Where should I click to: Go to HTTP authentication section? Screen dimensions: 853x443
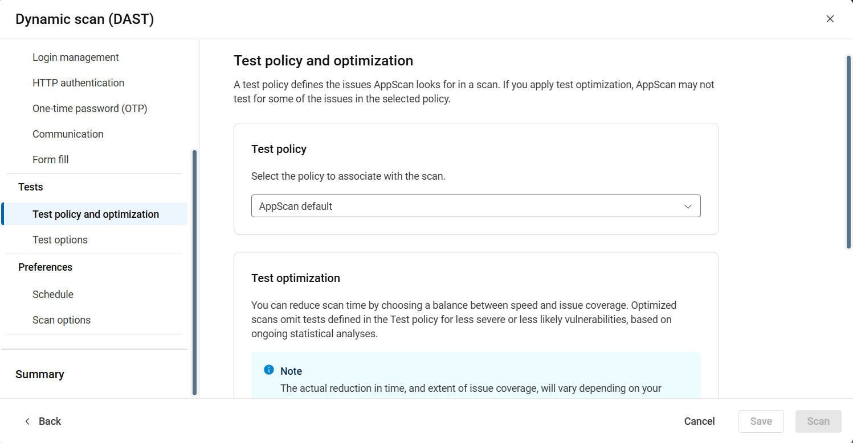pos(78,83)
